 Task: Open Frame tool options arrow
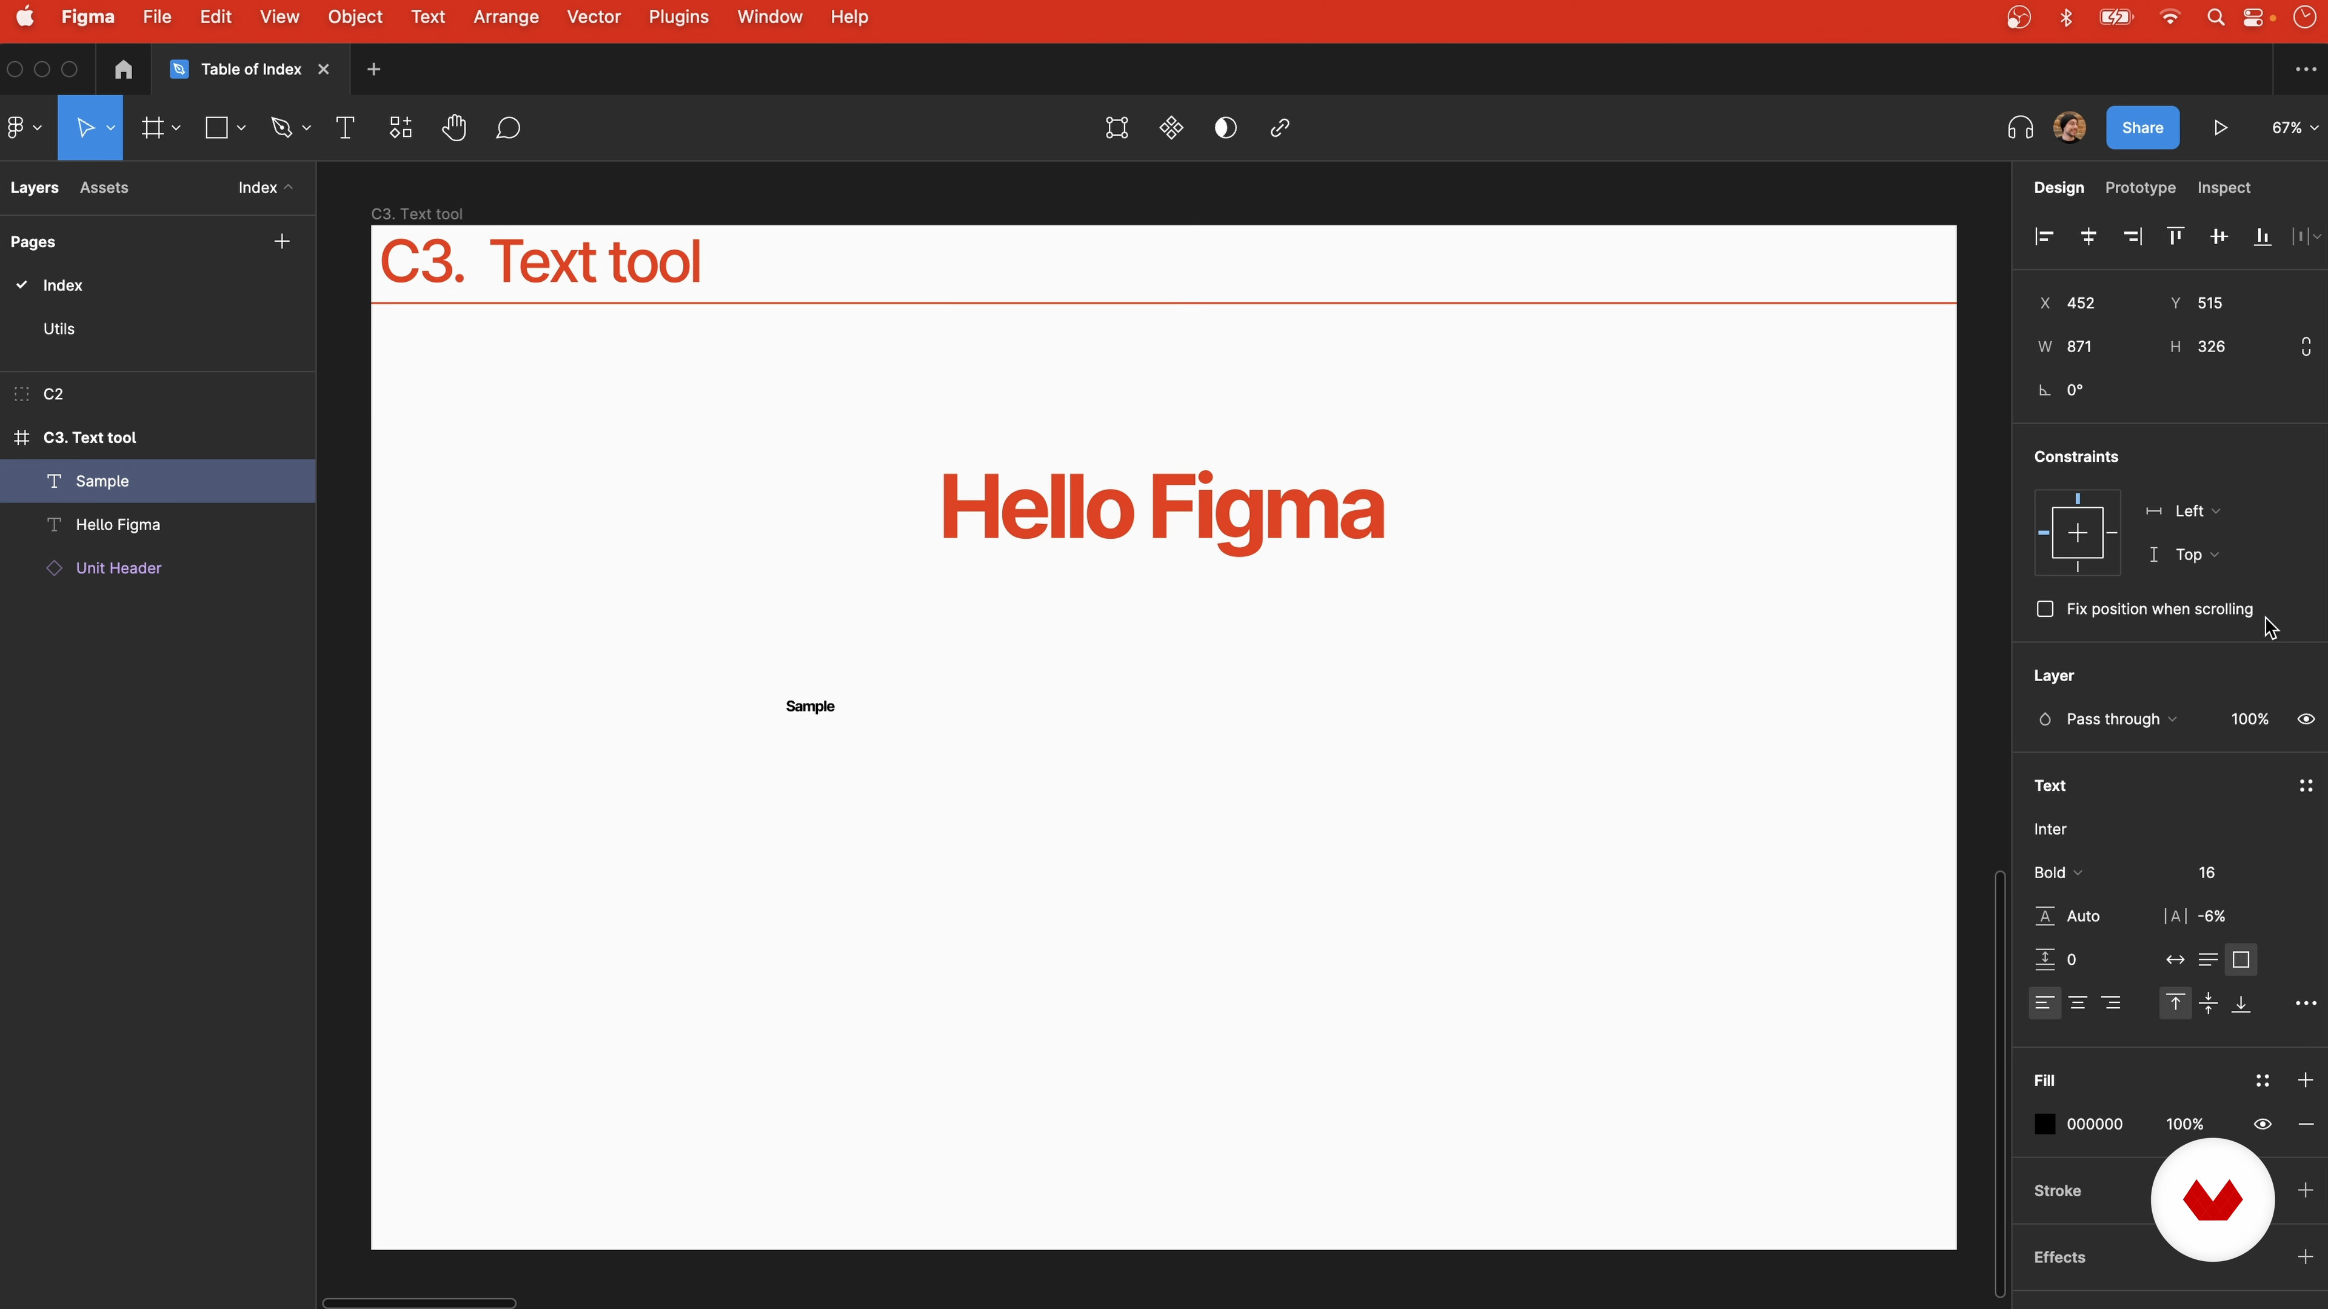click(x=176, y=128)
